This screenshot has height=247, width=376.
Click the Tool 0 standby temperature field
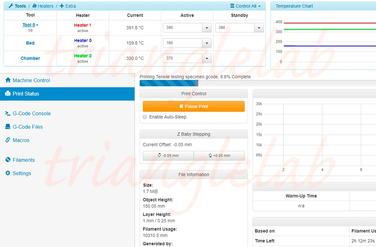click(235, 28)
